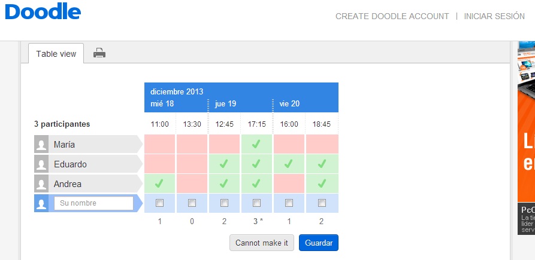This screenshot has height=260, width=535.
Task: Click Andrea's green checkmark at 11:00
Action: tap(159, 183)
